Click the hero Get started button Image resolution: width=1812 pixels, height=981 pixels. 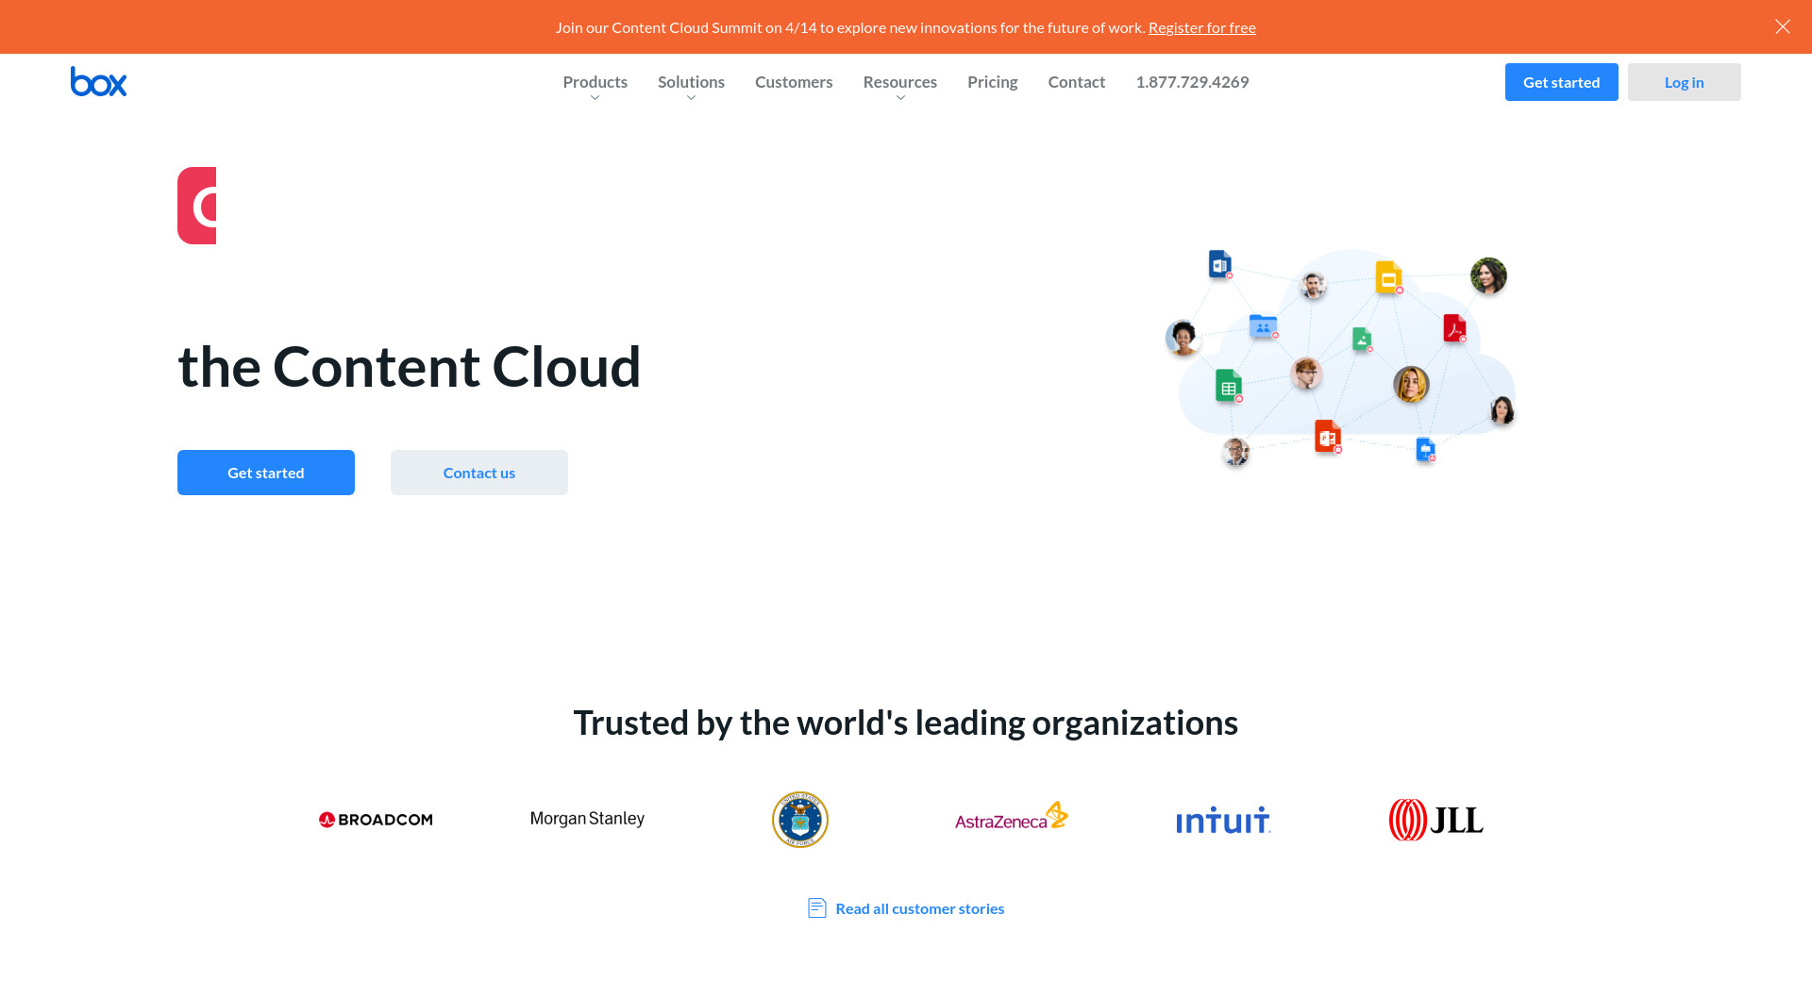(266, 473)
